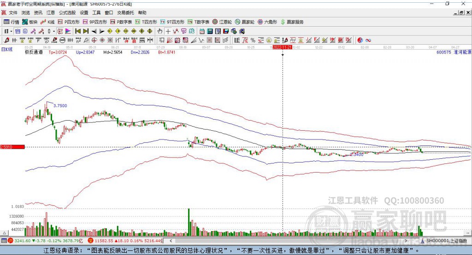Click the blue infinity loop icon
The width and height of the screenshot is (472, 255).
click(x=368, y=41)
